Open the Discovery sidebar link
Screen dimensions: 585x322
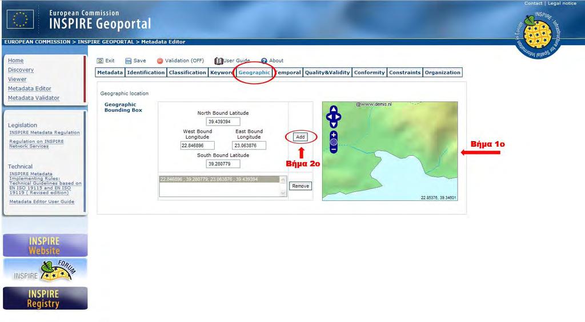coord(21,70)
